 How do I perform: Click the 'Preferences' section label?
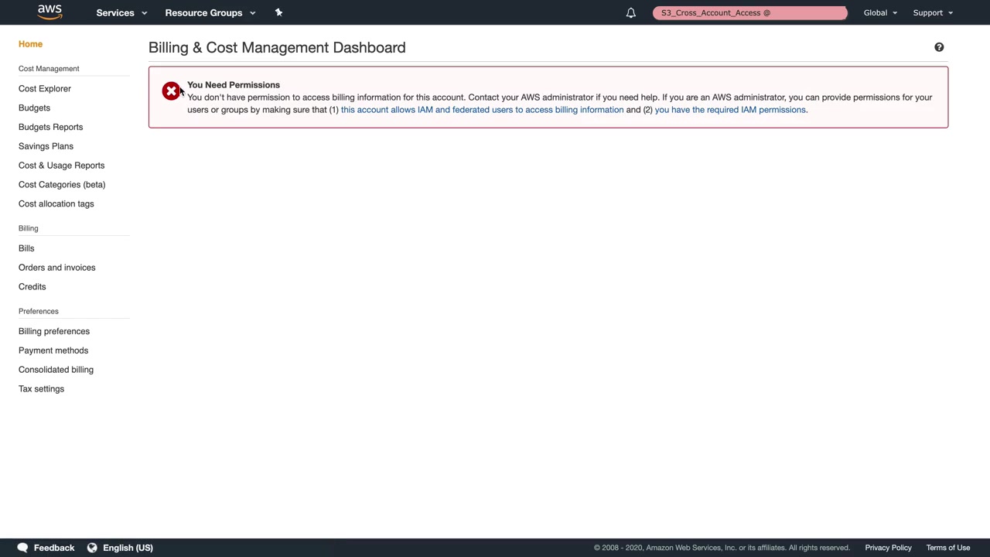(x=39, y=311)
